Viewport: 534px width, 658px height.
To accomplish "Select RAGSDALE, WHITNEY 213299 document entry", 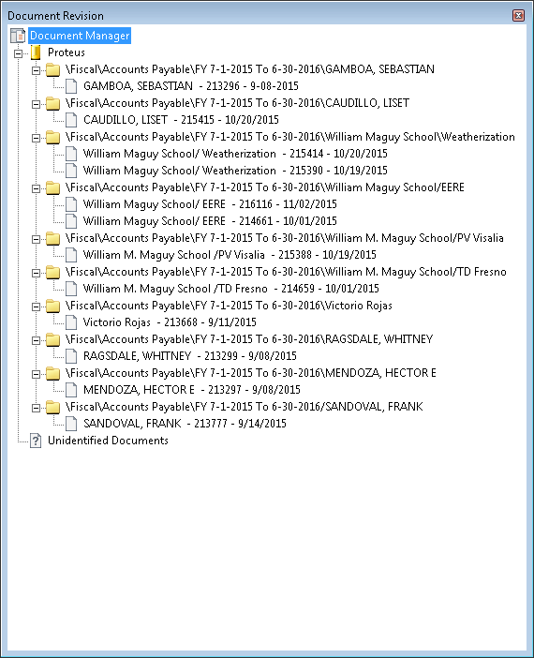I will [189, 356].
